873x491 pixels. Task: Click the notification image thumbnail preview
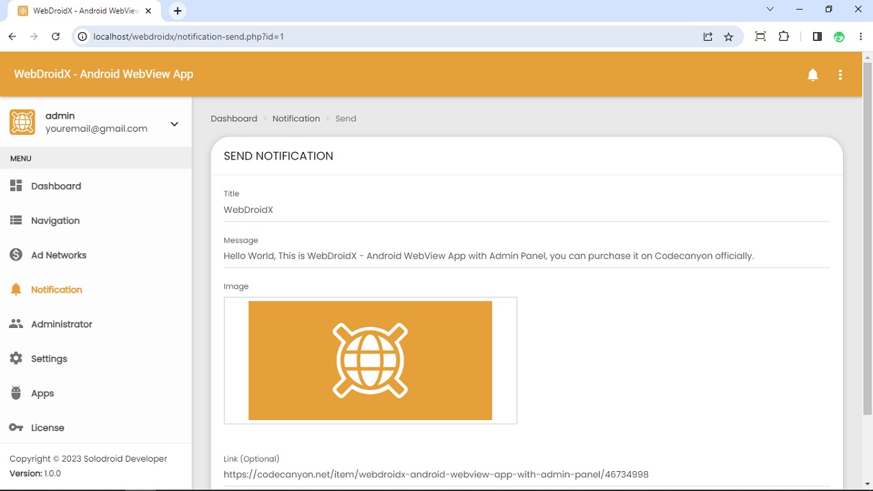(370, 361)
